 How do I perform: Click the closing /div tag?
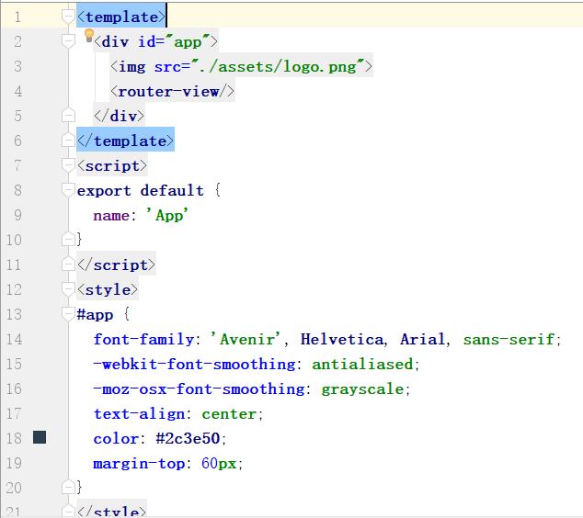(119, 116)
